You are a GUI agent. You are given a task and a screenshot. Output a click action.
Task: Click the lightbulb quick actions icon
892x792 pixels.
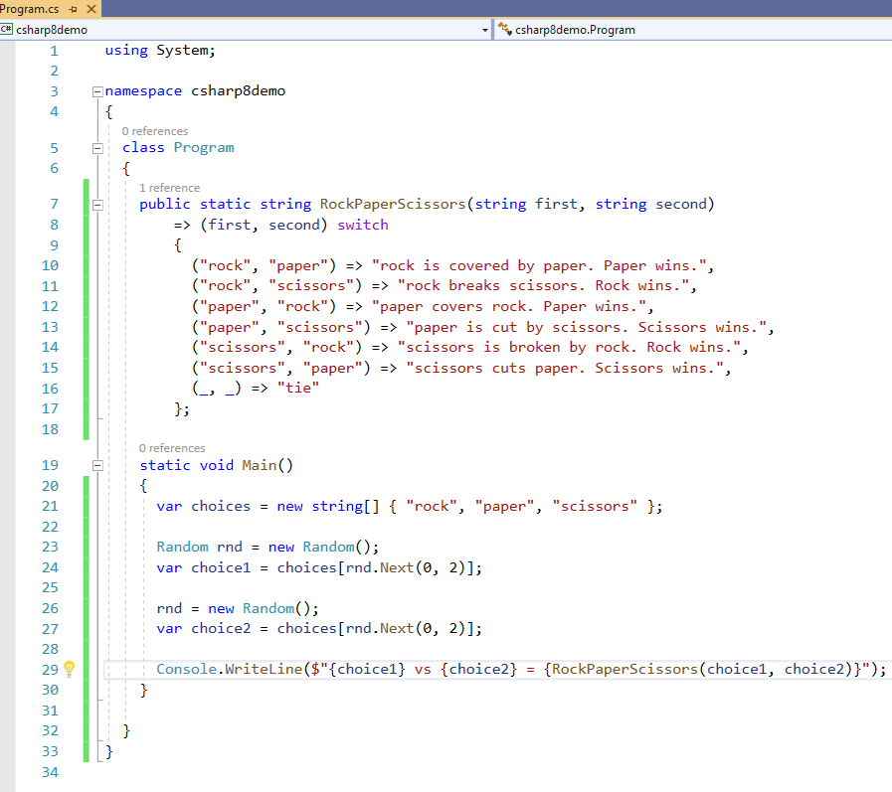70,669
